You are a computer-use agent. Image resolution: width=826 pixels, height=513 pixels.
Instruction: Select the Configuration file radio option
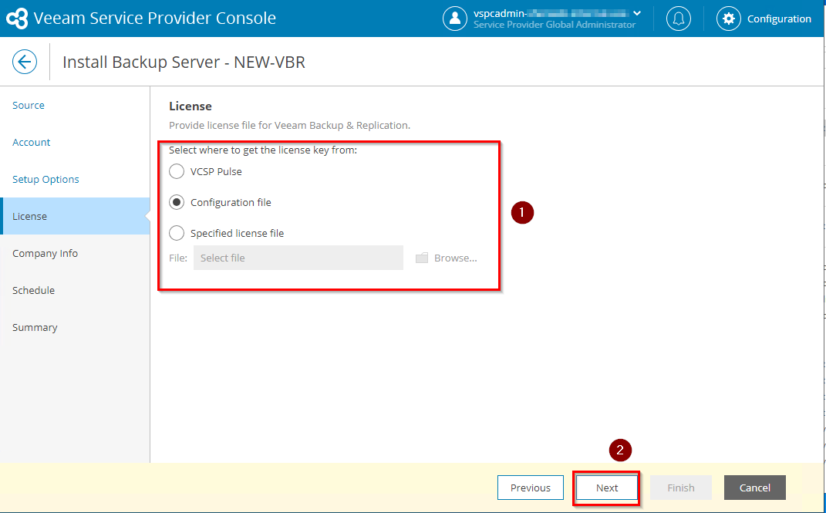pos(177,202)
